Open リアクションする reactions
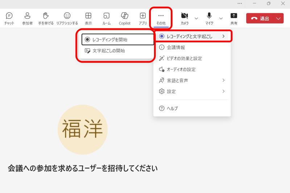Screen dimensions: 290x193 67,18
